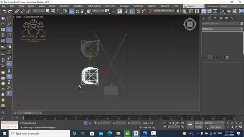Toggle the 3D Snaps button
This screenshot has height=137, width=244.
point(126,11)
